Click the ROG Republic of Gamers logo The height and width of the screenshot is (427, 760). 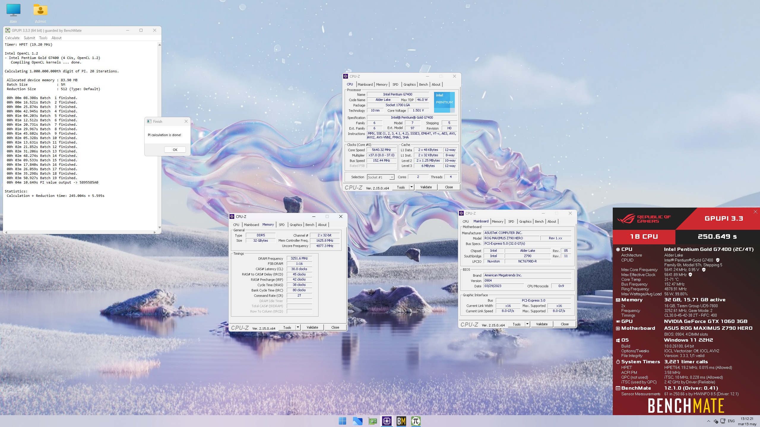coord(644,219)
